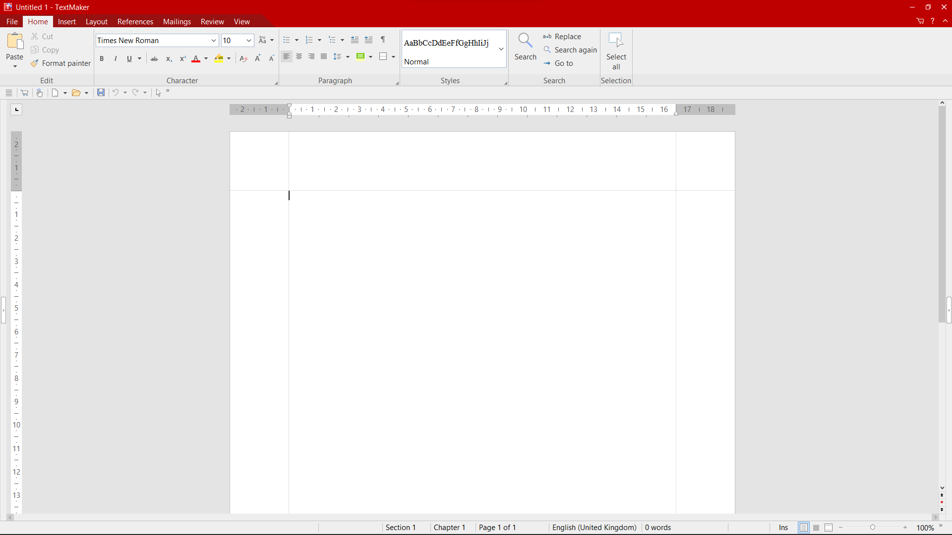
Task: Show paragraph formatting marks
Action: [382, 40]
